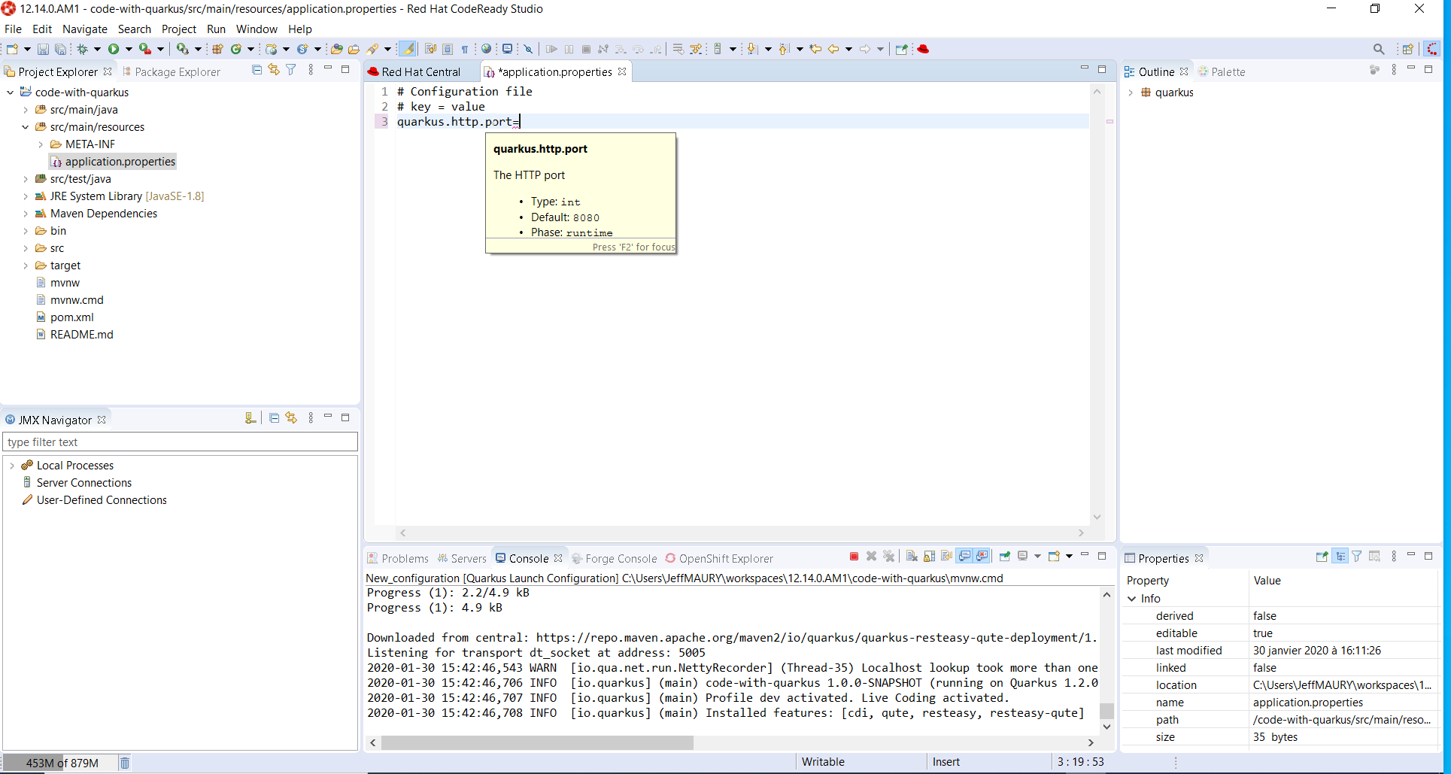Toggle Mark Occurrences highlighter in toolbar
The image size is (1451, 774).
(407, 49)
